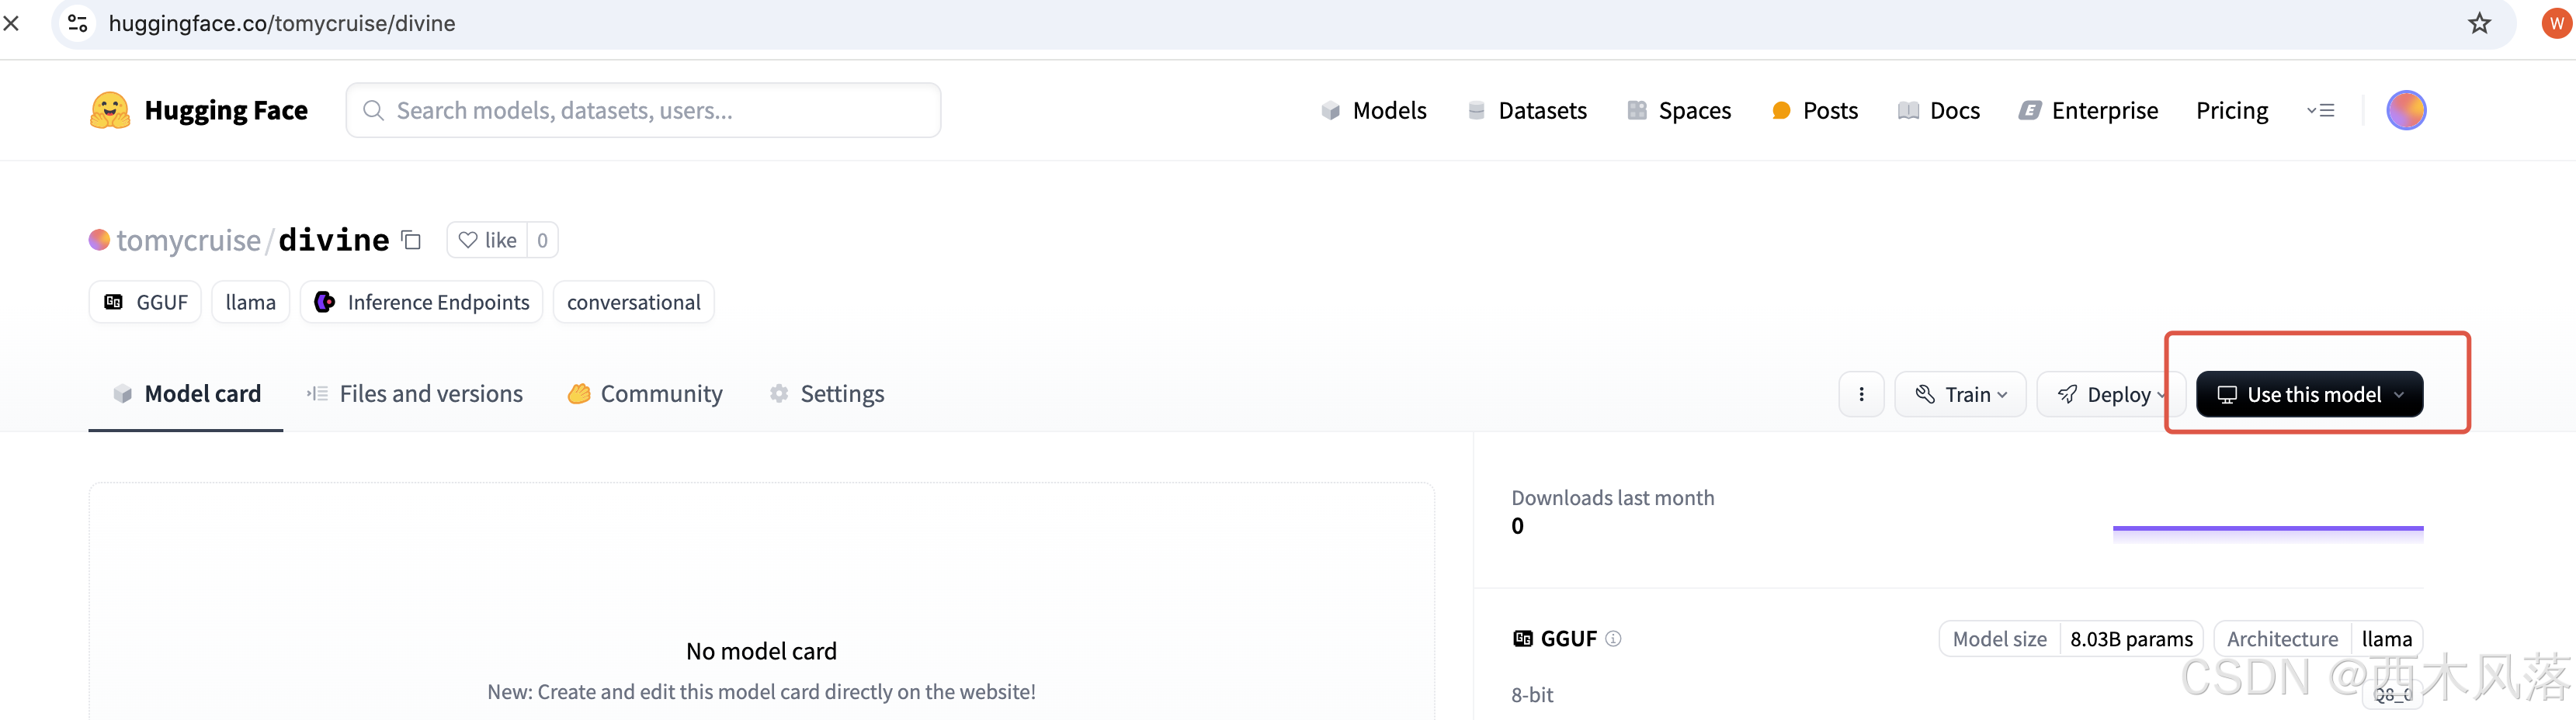2576x720 pixels.
Task: Click the llama tag
Action: coord(251,302)
